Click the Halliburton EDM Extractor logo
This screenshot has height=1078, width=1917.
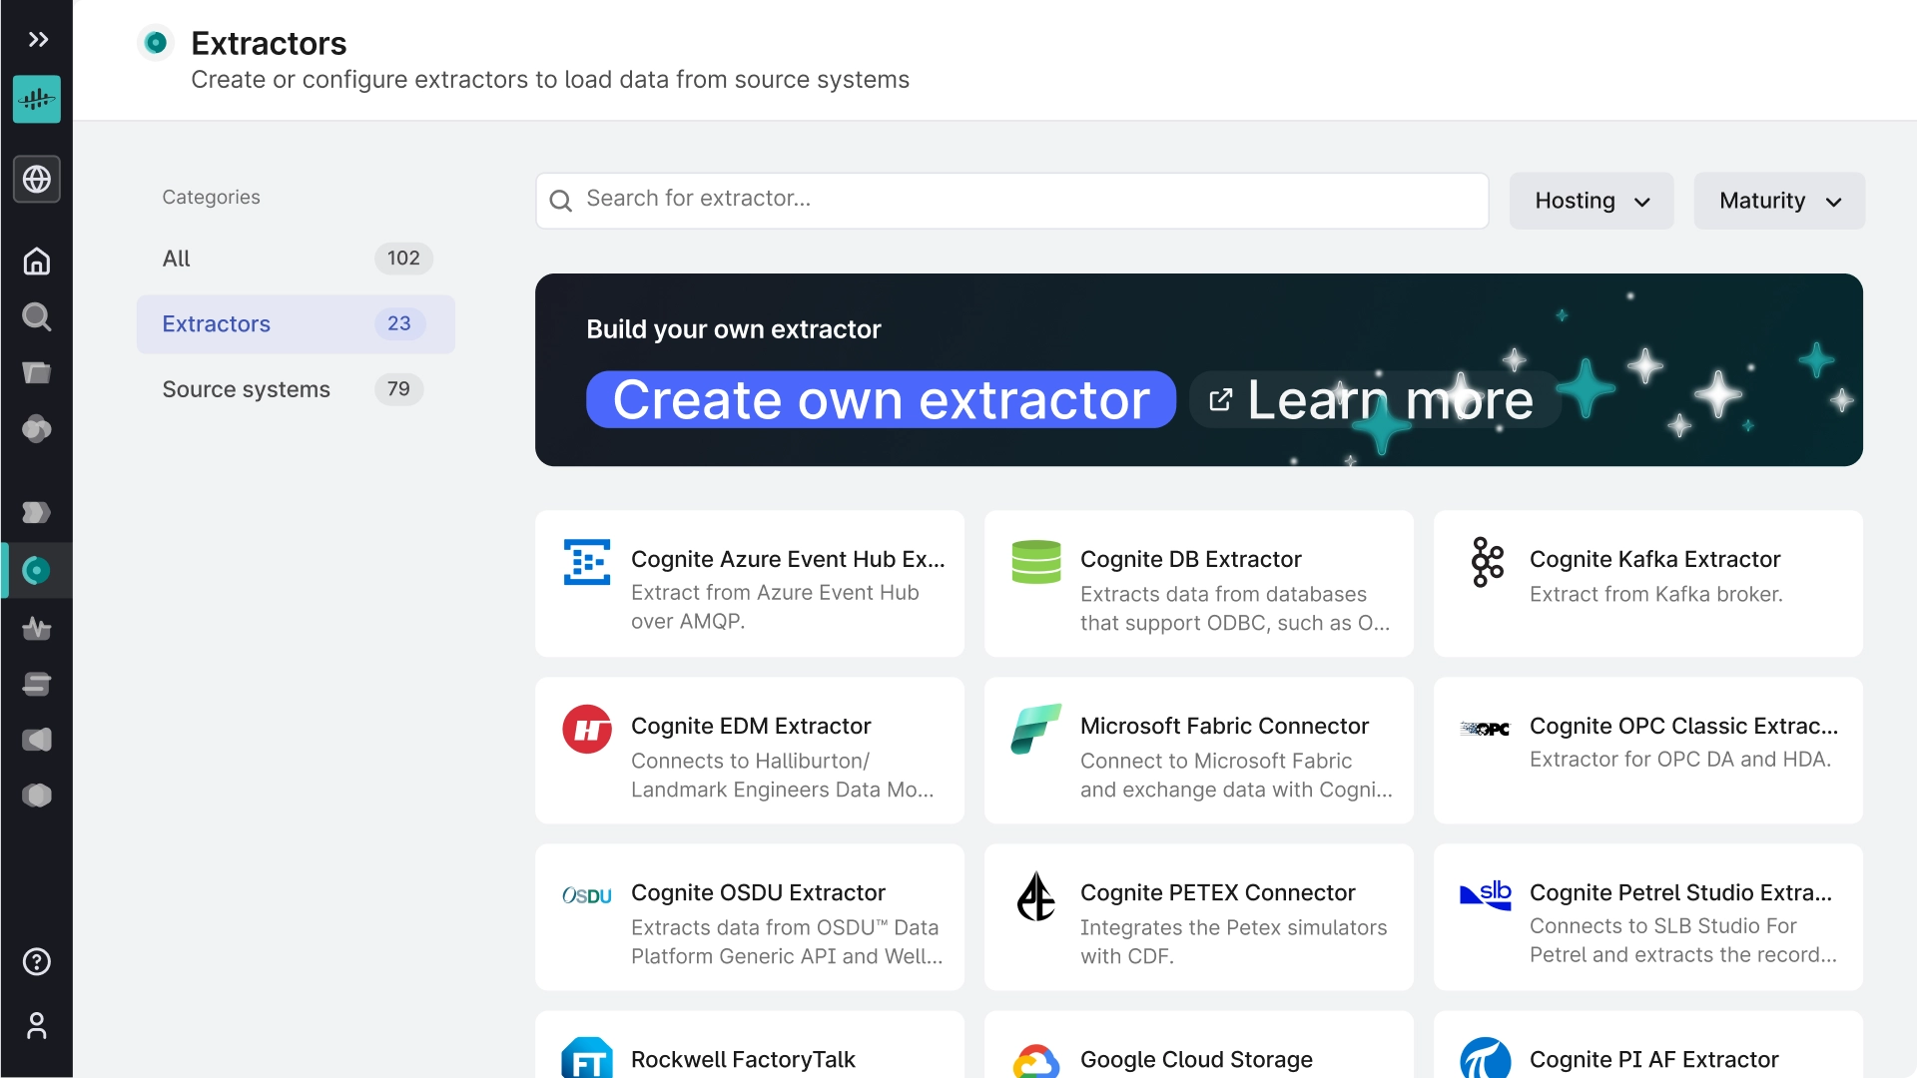pyautogui.click(x=587, y=729)
